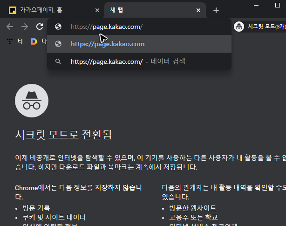Click the globe icon beside blue URL suggestion

(x=58, y=44)
